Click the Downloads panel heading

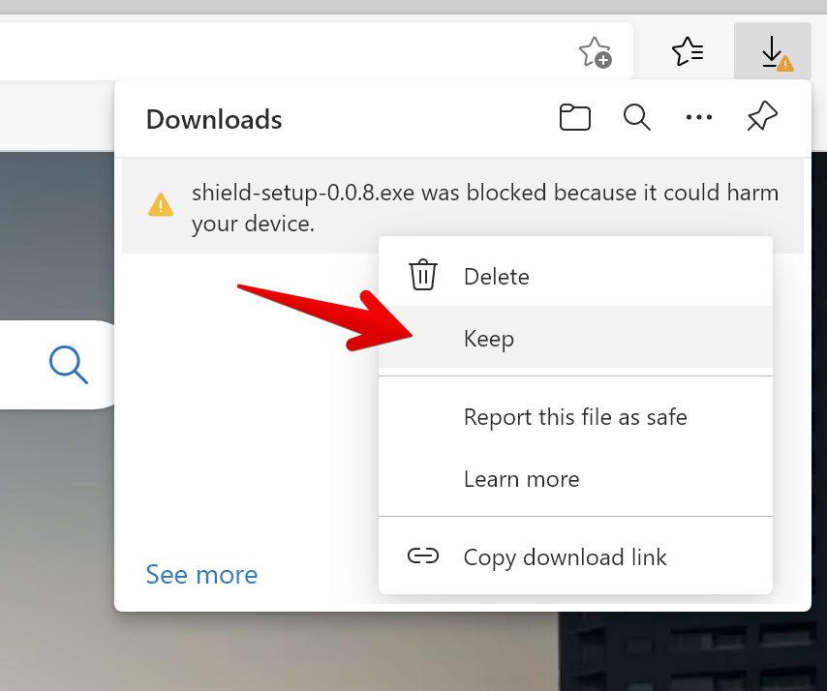click(x=214, y=119)
